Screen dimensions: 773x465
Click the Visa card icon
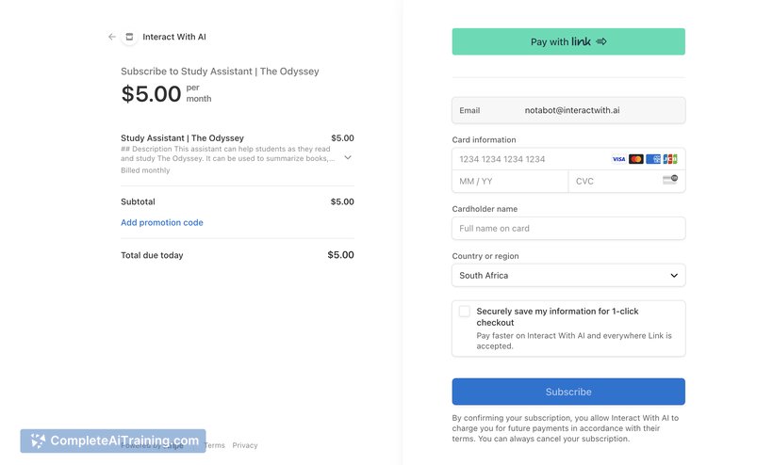618,159
